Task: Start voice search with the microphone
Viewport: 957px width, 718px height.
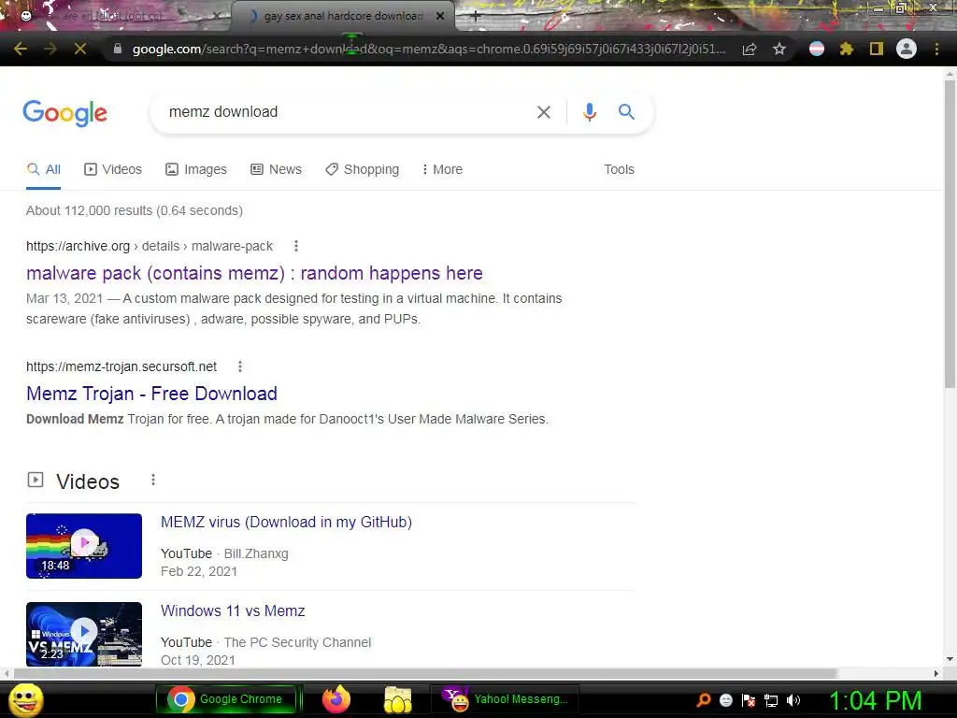Action: (590, 112)
